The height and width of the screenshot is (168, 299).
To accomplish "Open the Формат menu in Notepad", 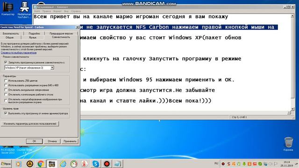I will click(57, 11).
